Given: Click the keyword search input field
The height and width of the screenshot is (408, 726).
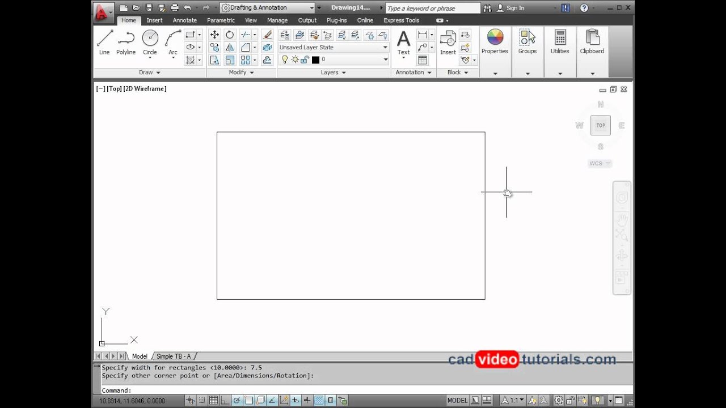Looking at the screenshot, I should coord(432,8).
